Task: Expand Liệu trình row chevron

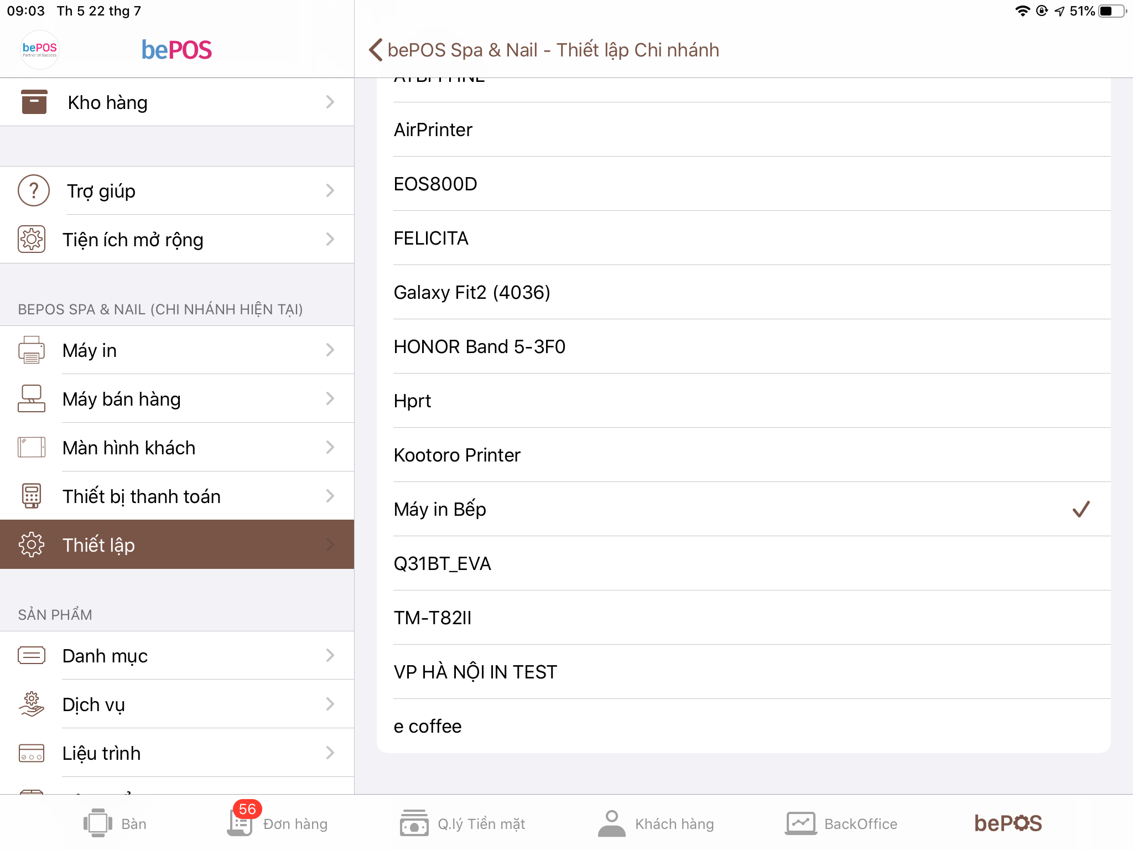Action: point(330,753)
